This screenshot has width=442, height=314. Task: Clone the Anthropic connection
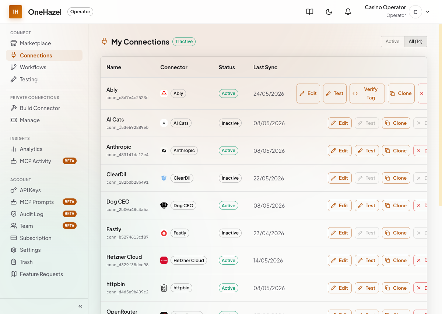click(396, 151)
